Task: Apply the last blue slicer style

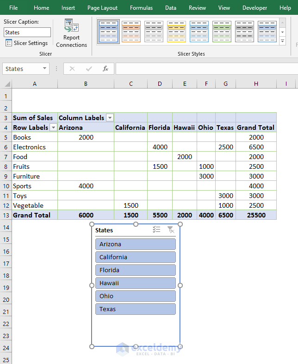Action: point(267,32)
